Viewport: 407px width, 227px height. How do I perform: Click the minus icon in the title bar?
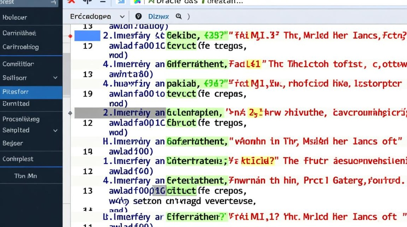pos(102,2)
